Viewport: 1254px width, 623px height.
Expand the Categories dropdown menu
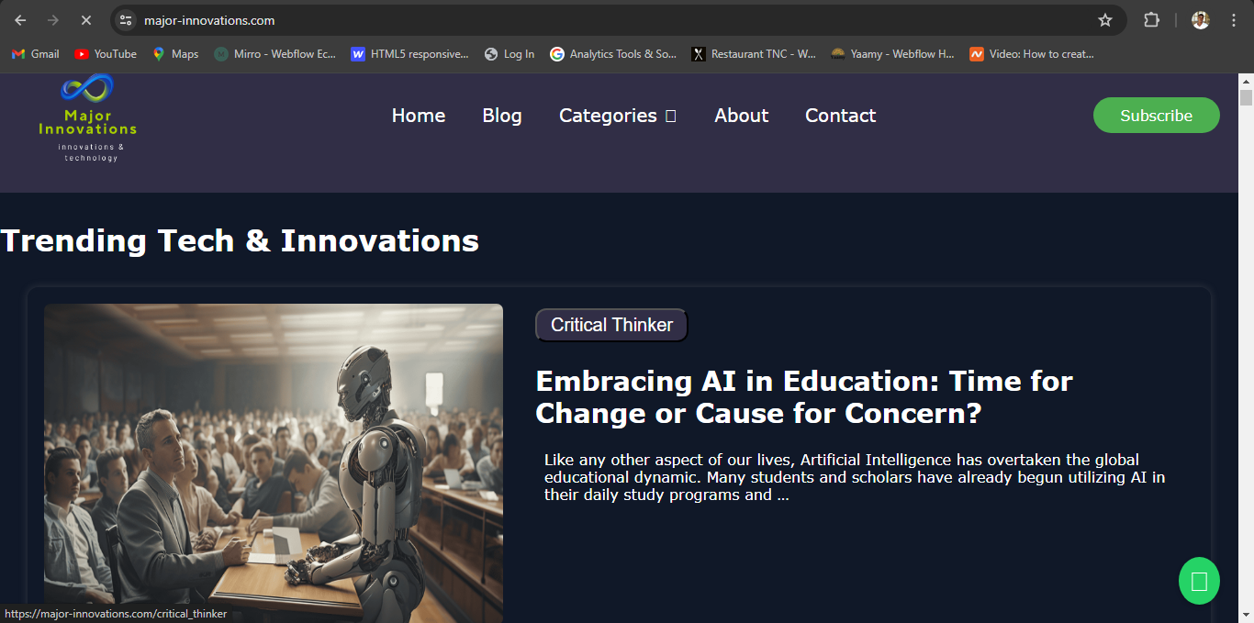[617, 116]
